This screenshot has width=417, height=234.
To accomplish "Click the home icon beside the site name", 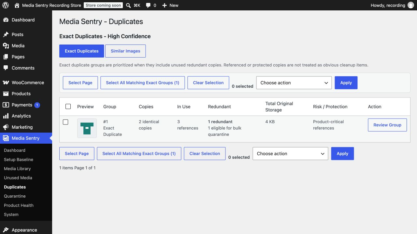I will pos(17,5).
